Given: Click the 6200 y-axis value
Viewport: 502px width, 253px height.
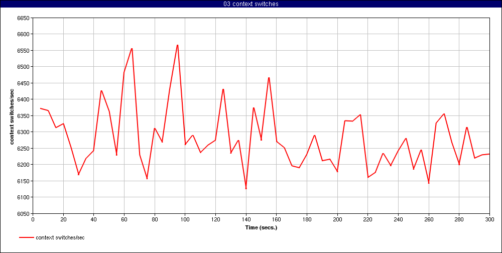Looking at the screenshot, I should (x=23, y=165).
